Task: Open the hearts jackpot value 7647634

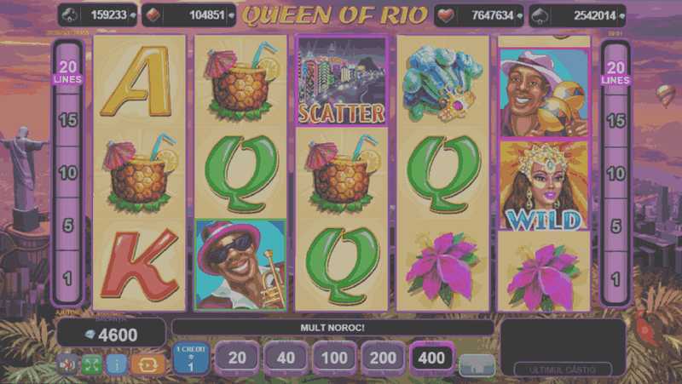Action: tap(479, 15)
